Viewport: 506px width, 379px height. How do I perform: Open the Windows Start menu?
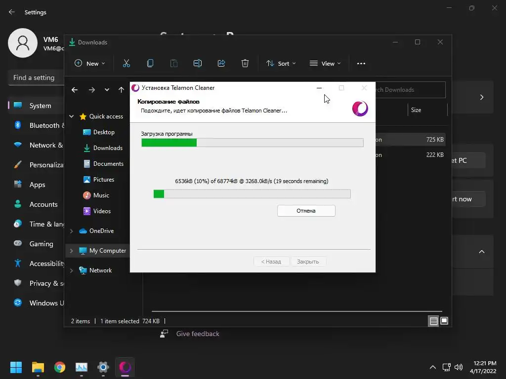(x=16, y=367)
